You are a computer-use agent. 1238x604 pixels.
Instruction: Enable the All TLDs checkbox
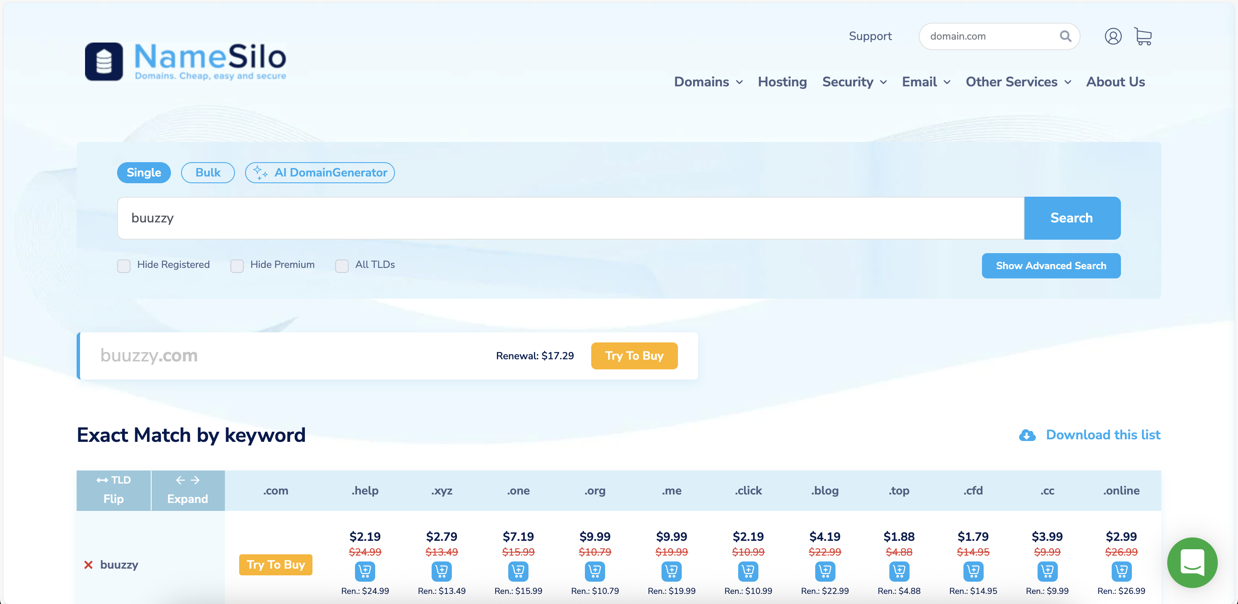click(341, 265)
